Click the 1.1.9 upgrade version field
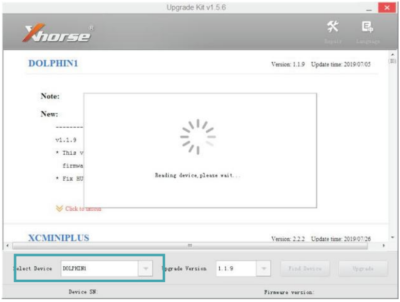 coord(236,269)
